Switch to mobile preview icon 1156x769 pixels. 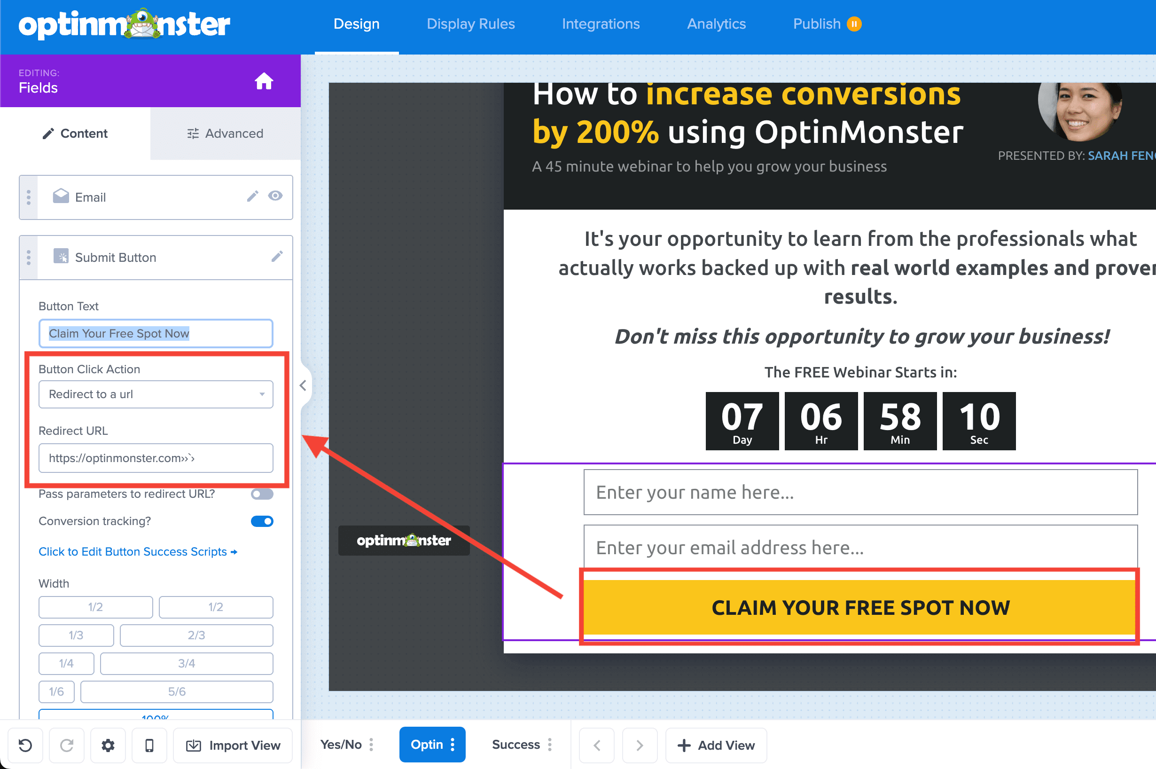[x=149, y=745]
